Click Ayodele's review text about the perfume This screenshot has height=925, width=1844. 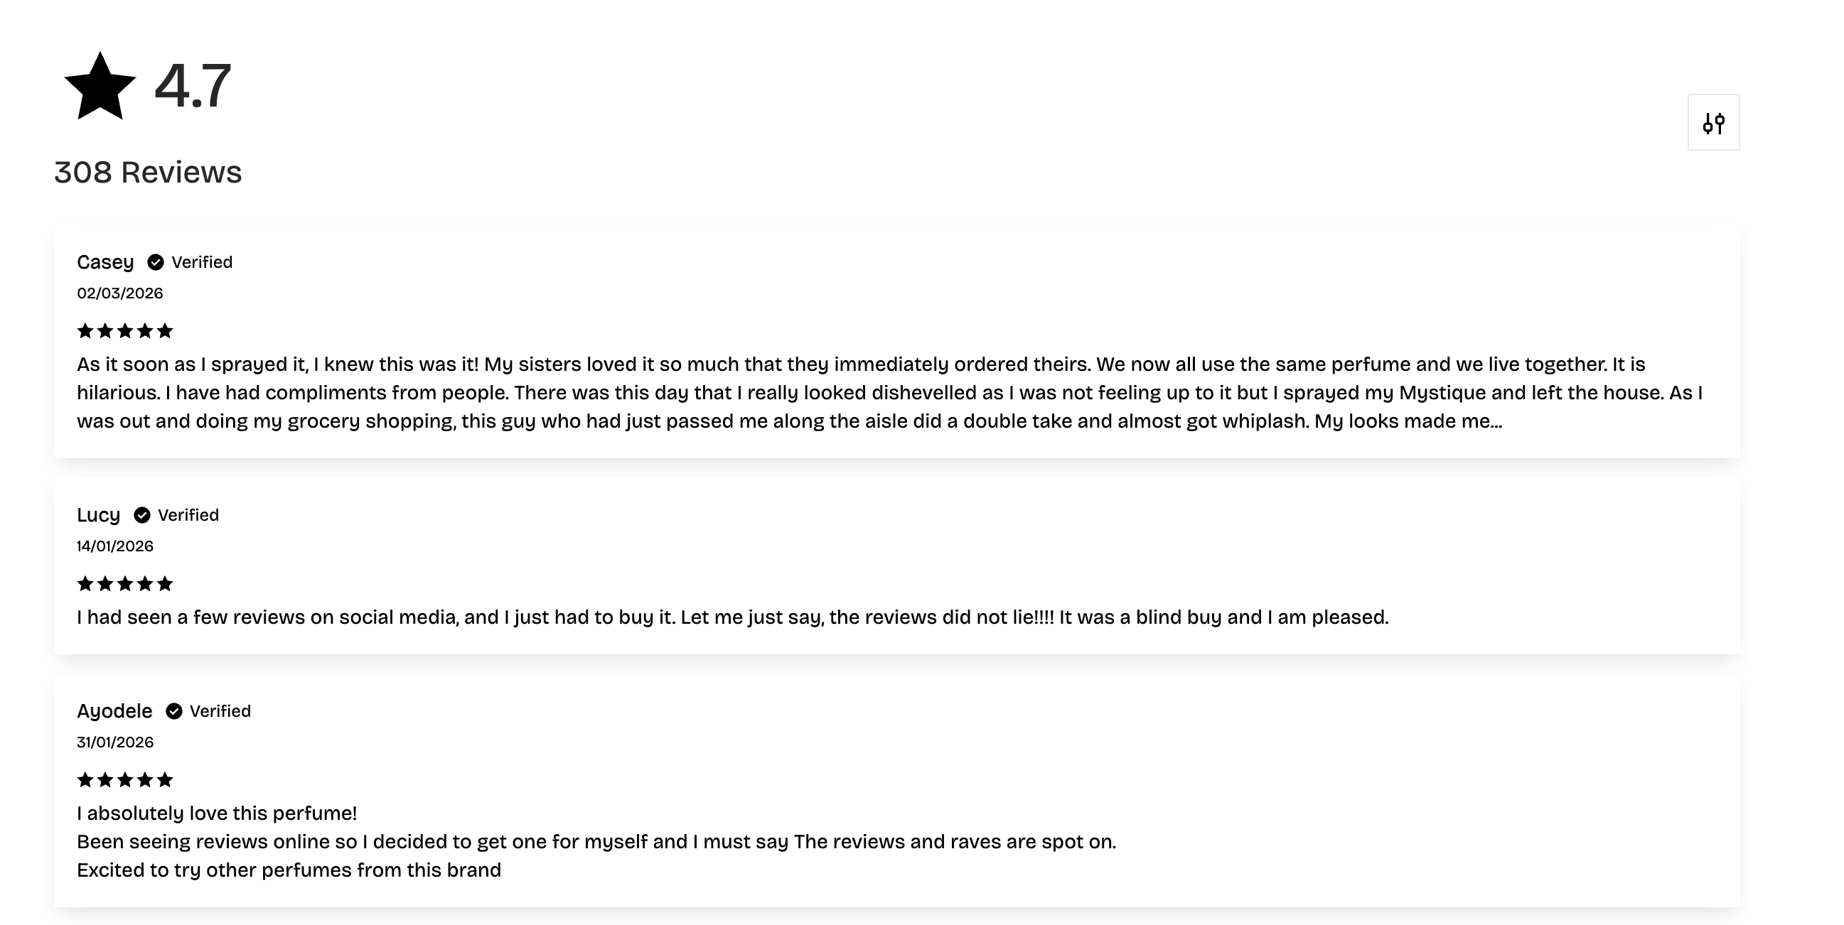596,842
